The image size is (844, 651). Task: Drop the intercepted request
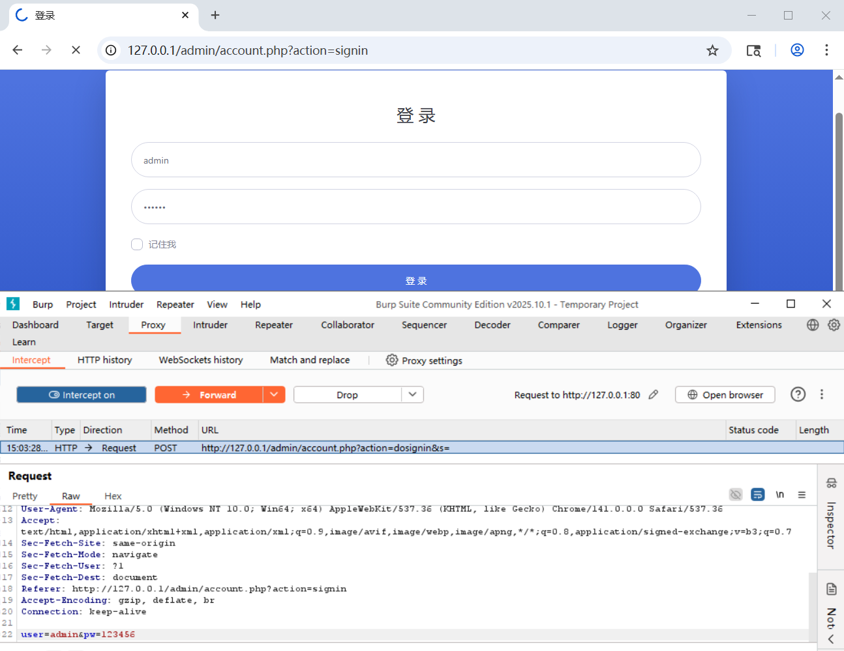(348, 395)
